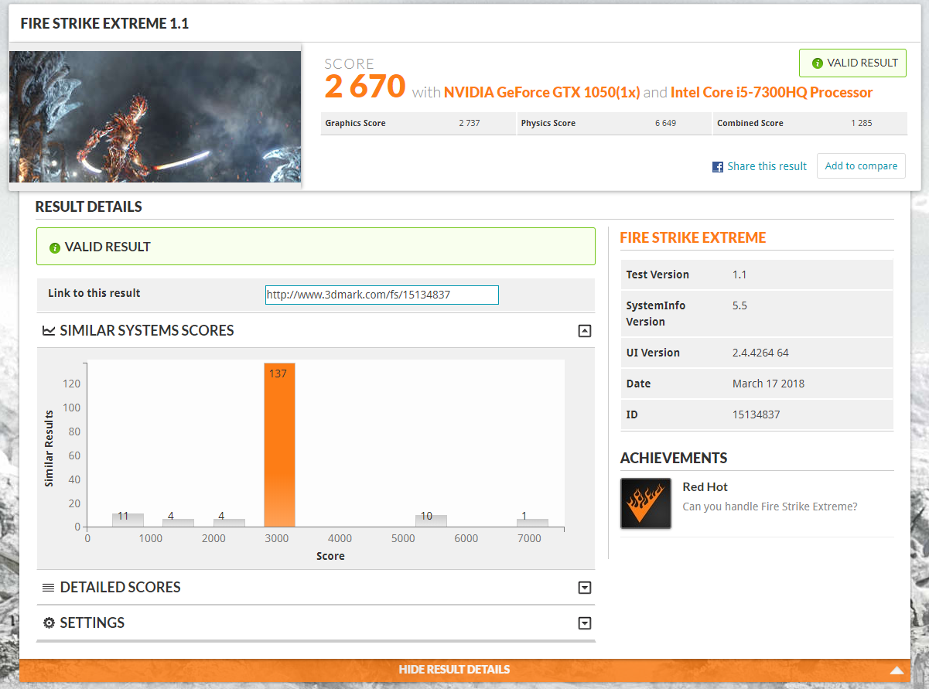
Task: Click Share this result link
Action: 767,166
